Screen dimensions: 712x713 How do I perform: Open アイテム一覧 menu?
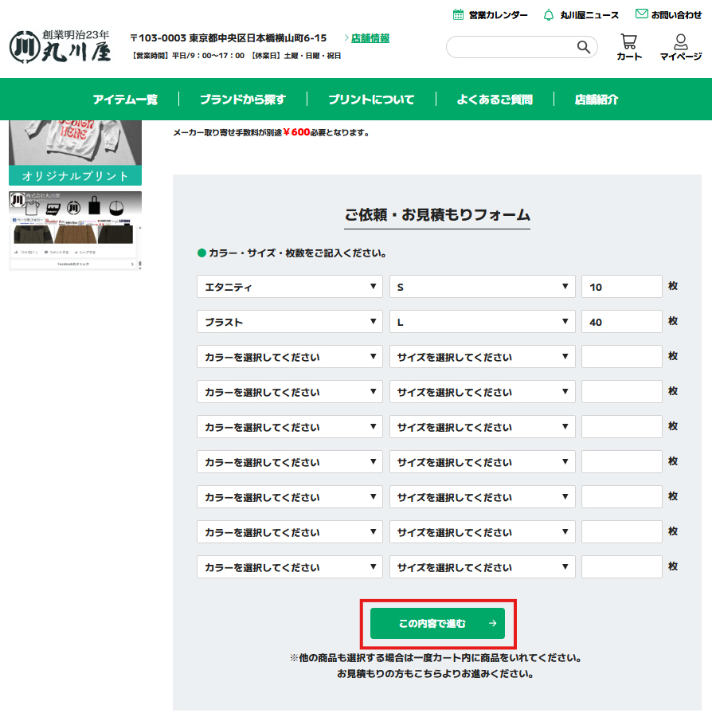(x=125, y=99)
